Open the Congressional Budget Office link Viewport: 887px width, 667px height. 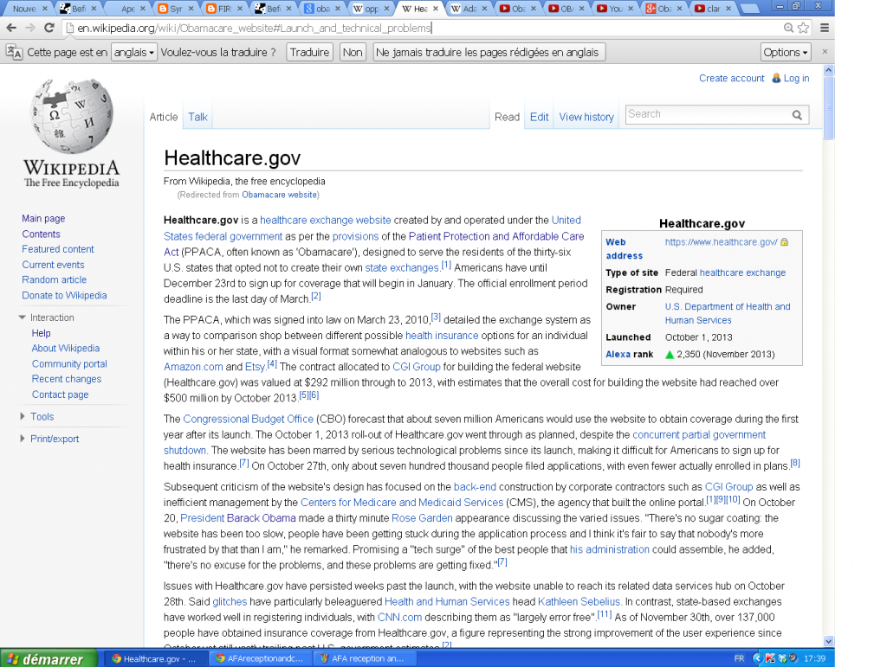(x=249, y=419)
